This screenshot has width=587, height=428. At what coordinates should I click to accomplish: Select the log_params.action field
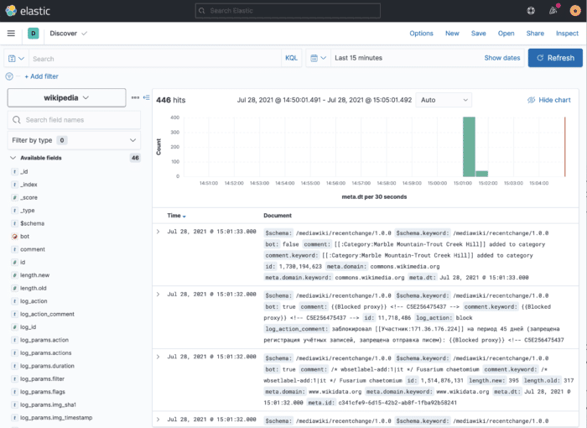44,340
